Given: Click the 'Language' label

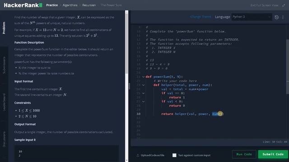Looking at the screenshot, I should (223, 17).
